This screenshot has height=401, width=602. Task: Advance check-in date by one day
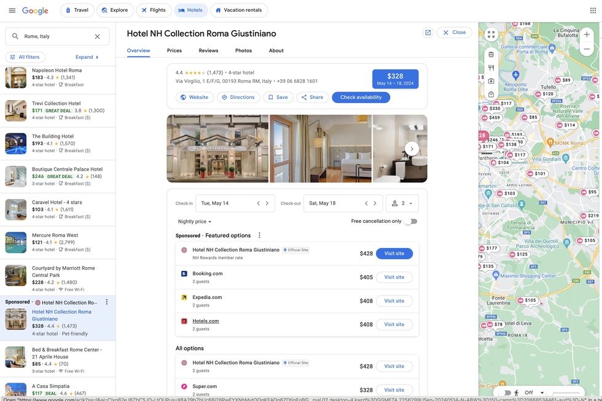click(267, 203)
